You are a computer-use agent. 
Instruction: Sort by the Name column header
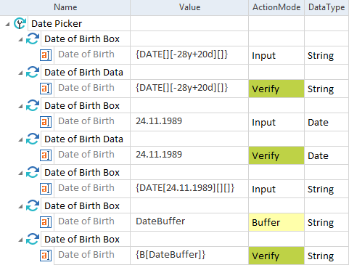click(65, 7)
